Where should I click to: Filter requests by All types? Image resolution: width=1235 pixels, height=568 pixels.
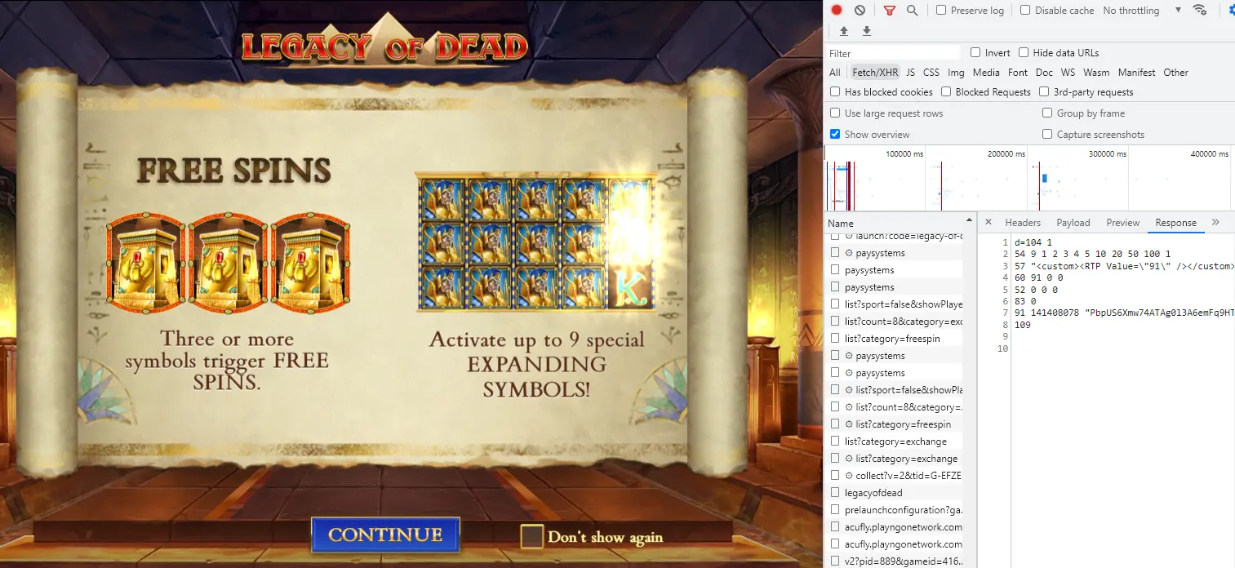click(x=835, y=73)
